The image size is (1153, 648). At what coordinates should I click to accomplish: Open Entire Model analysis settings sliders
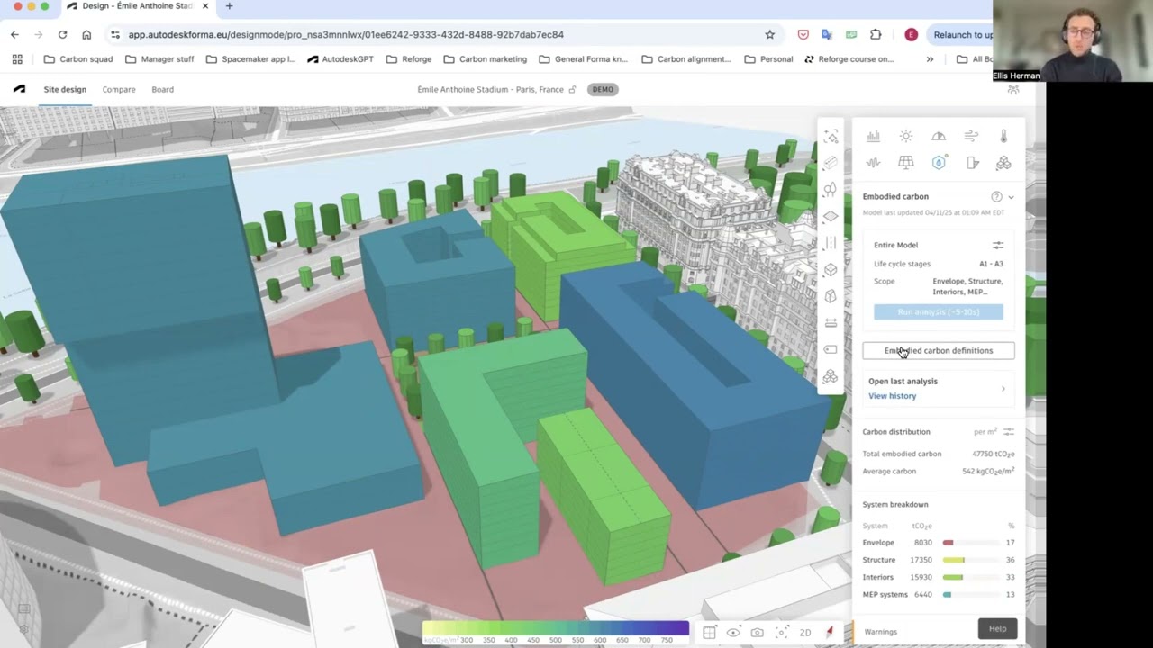tap(998, 245)
